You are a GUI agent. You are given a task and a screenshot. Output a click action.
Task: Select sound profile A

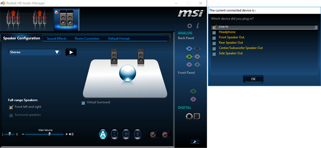(103, 134)
